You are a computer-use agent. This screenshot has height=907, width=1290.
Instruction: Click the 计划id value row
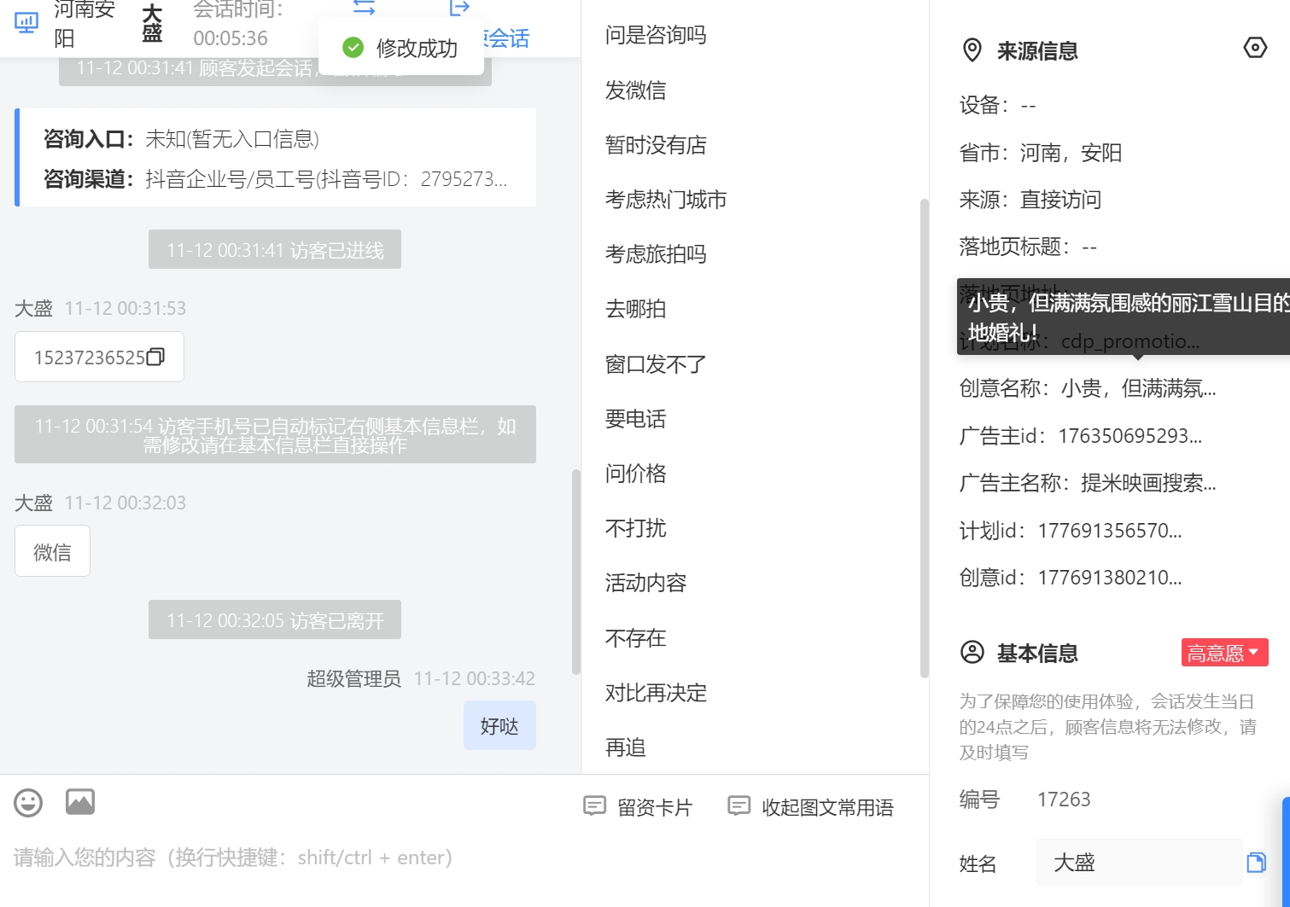[x=1071, y=530]
